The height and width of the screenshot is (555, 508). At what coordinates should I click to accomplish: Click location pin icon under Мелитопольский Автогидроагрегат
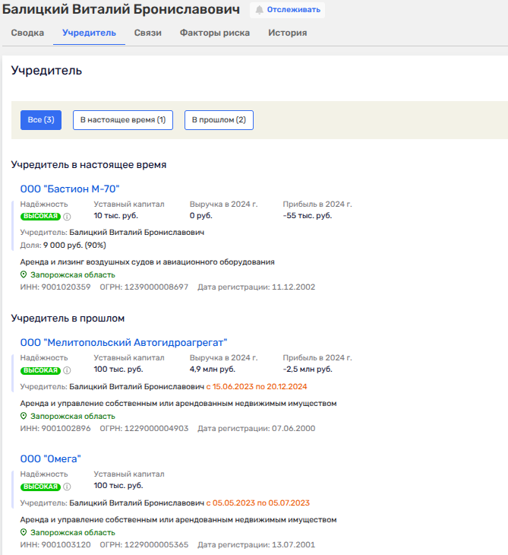[24, 416]
